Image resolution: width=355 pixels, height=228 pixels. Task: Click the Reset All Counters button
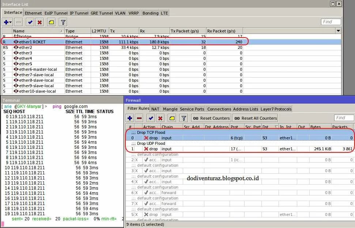256,118
